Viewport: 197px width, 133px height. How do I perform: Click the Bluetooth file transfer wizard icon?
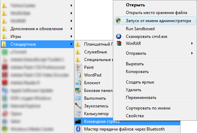point(78,129)
